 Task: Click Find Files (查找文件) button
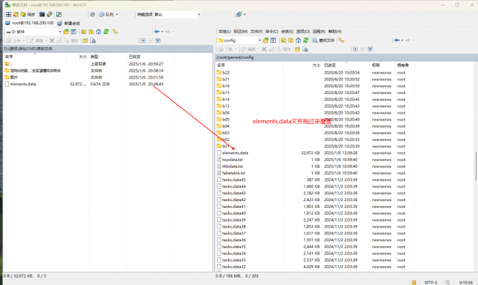tap(326, 40)
